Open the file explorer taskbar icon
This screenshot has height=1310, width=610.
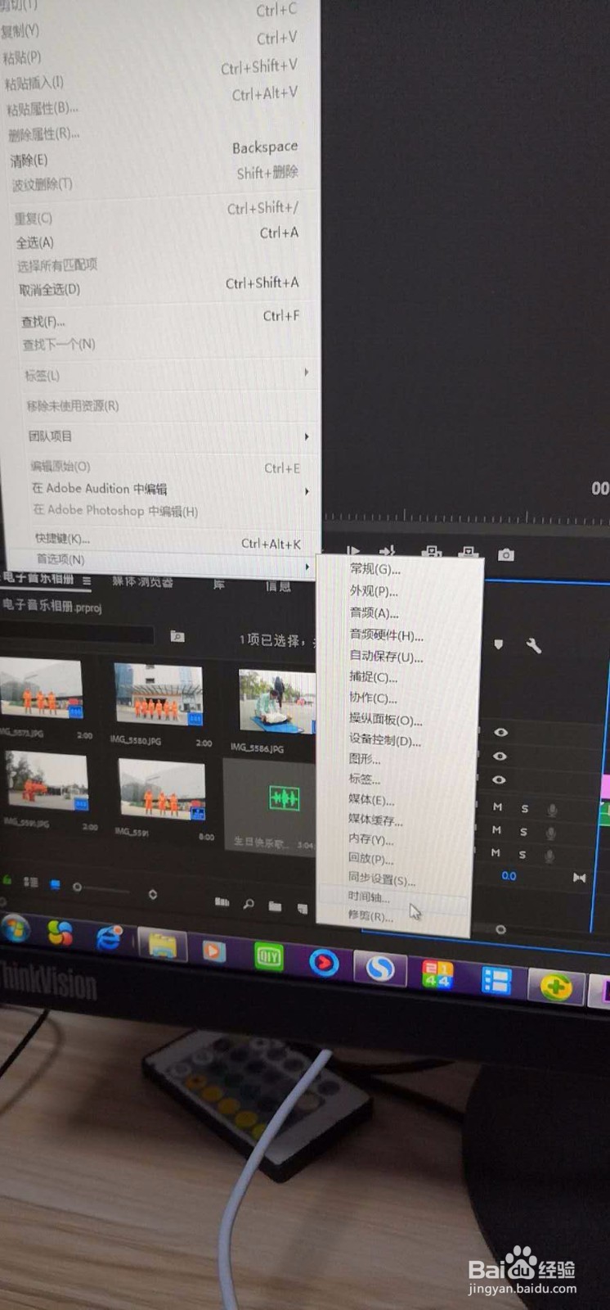163,946
